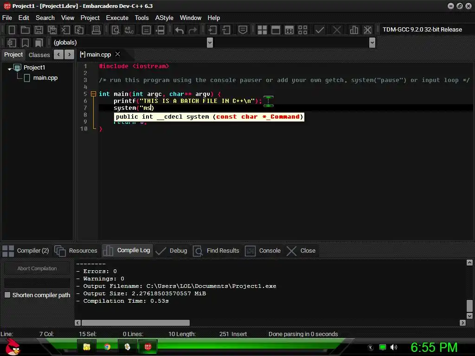Open the Tools menu
This screenshot has width=475, height=356.
pos(142,18)
